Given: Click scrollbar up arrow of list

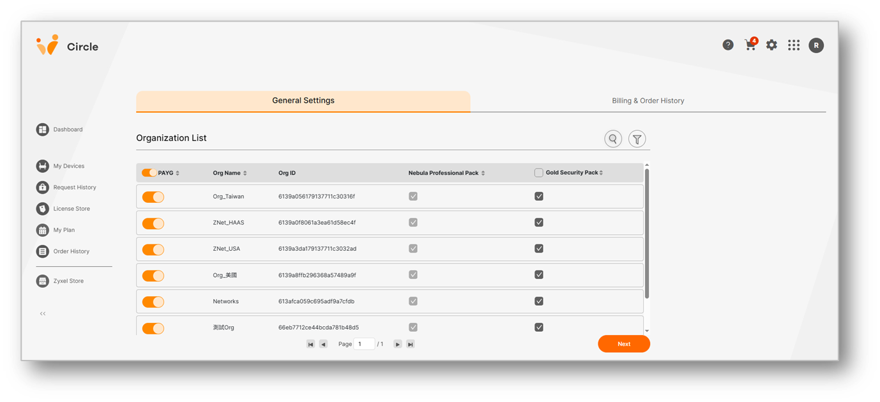Looking at the screenshot, I should 647,166.
